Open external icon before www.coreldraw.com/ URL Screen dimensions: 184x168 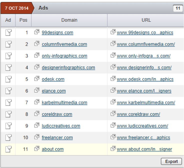click(113, 113)
